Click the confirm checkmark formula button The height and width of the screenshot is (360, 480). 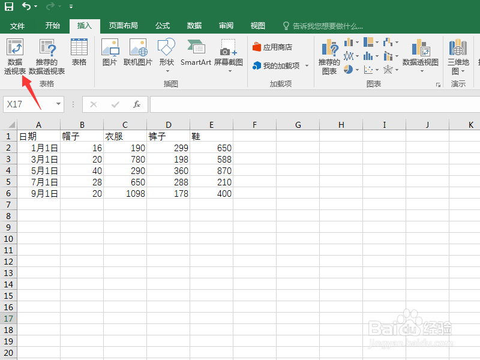[115, 104]
